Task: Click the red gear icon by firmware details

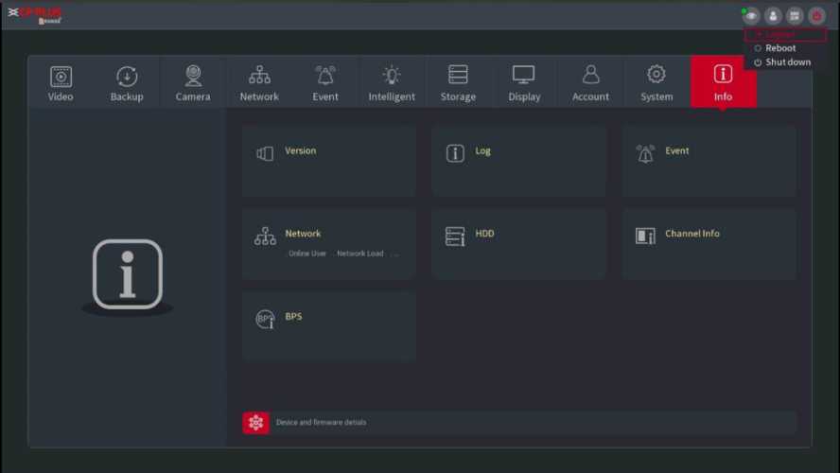Action: [256, 423]
